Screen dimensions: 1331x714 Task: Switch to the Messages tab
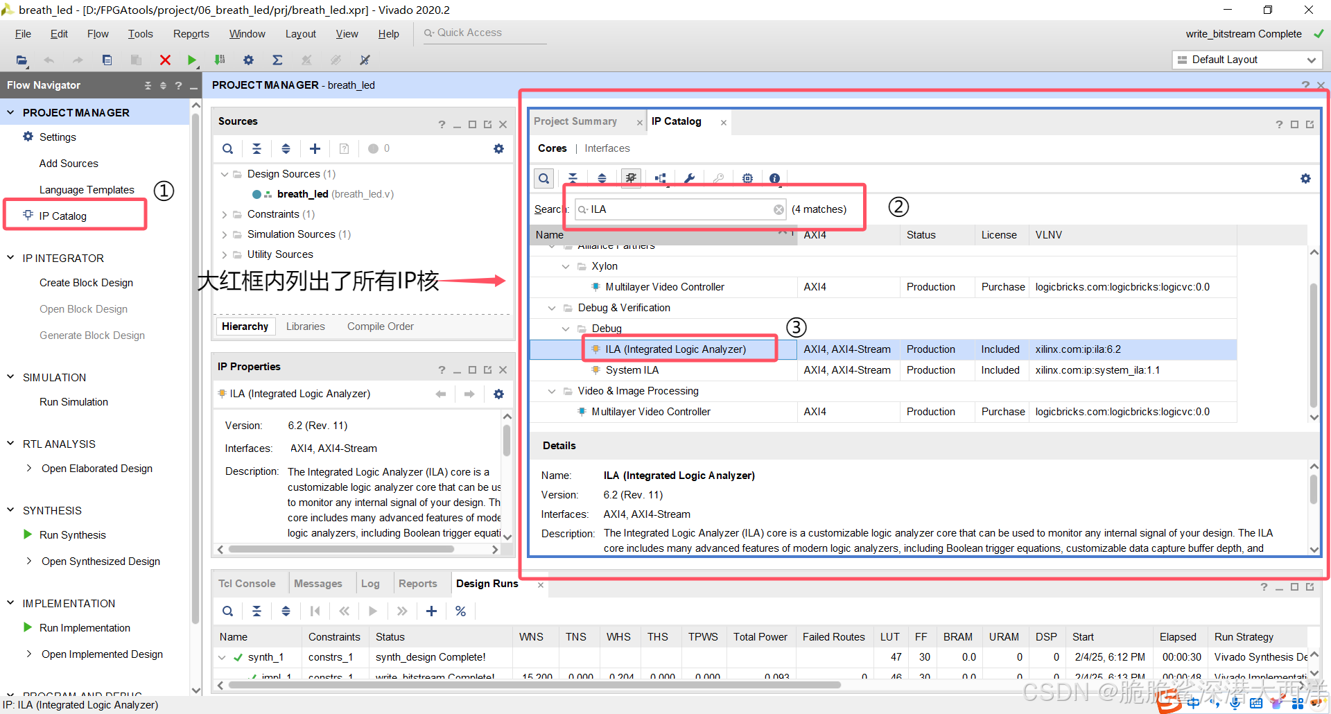click(x=318, y=584)
